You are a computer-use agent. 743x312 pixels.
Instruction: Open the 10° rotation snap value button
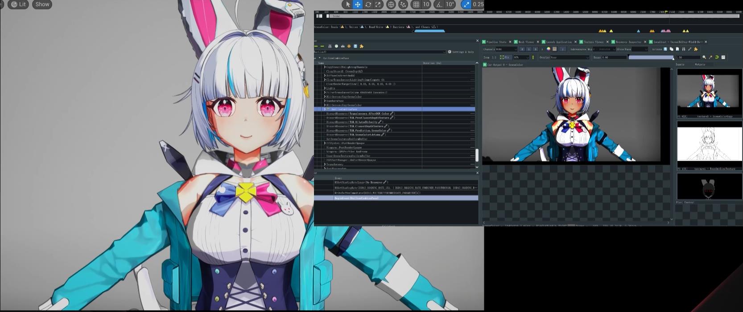tap(450, 4)
